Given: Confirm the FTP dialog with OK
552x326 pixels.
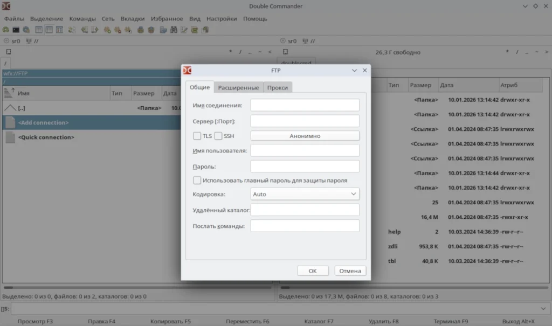Looking at the screenshot, I should point(313,270).
